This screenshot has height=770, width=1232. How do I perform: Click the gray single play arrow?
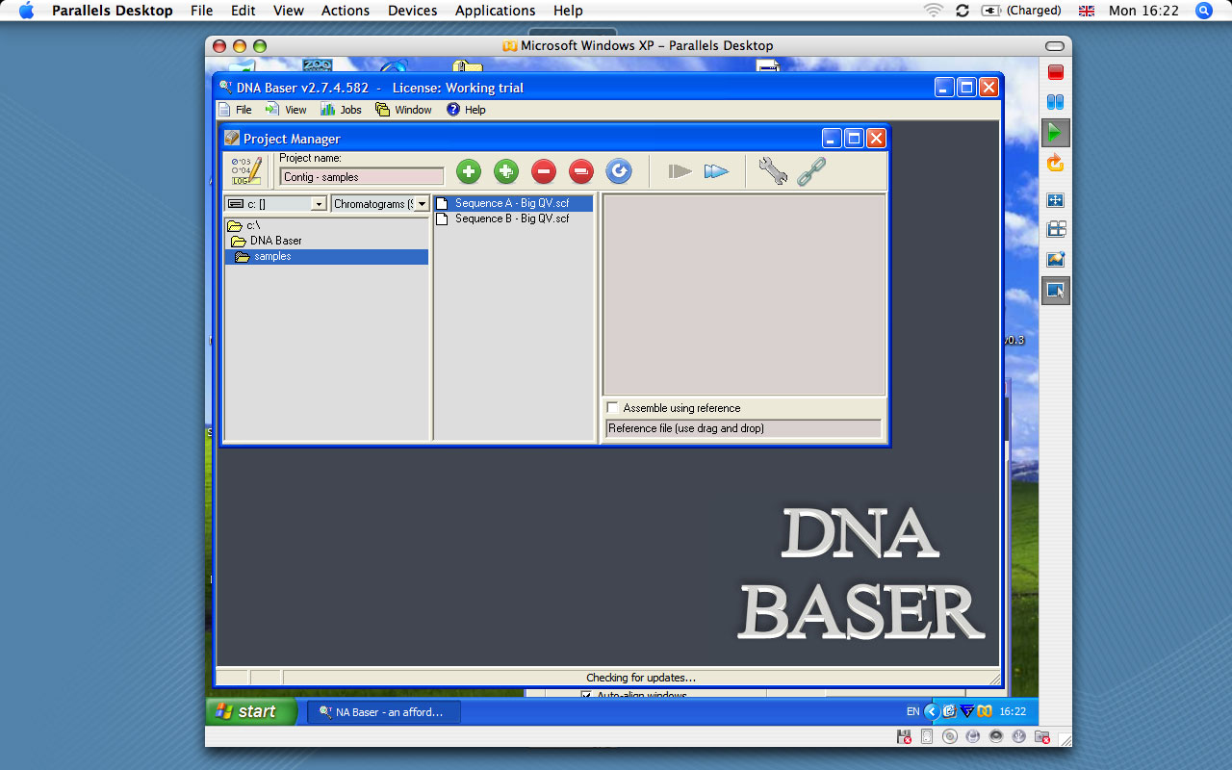click(x=680, y=171)
